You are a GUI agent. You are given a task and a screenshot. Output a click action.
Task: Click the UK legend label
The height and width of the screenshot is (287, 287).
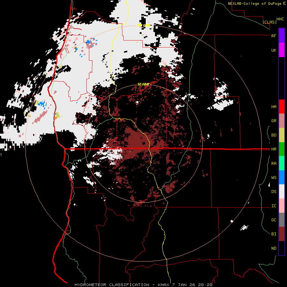[x=274, y=50]
